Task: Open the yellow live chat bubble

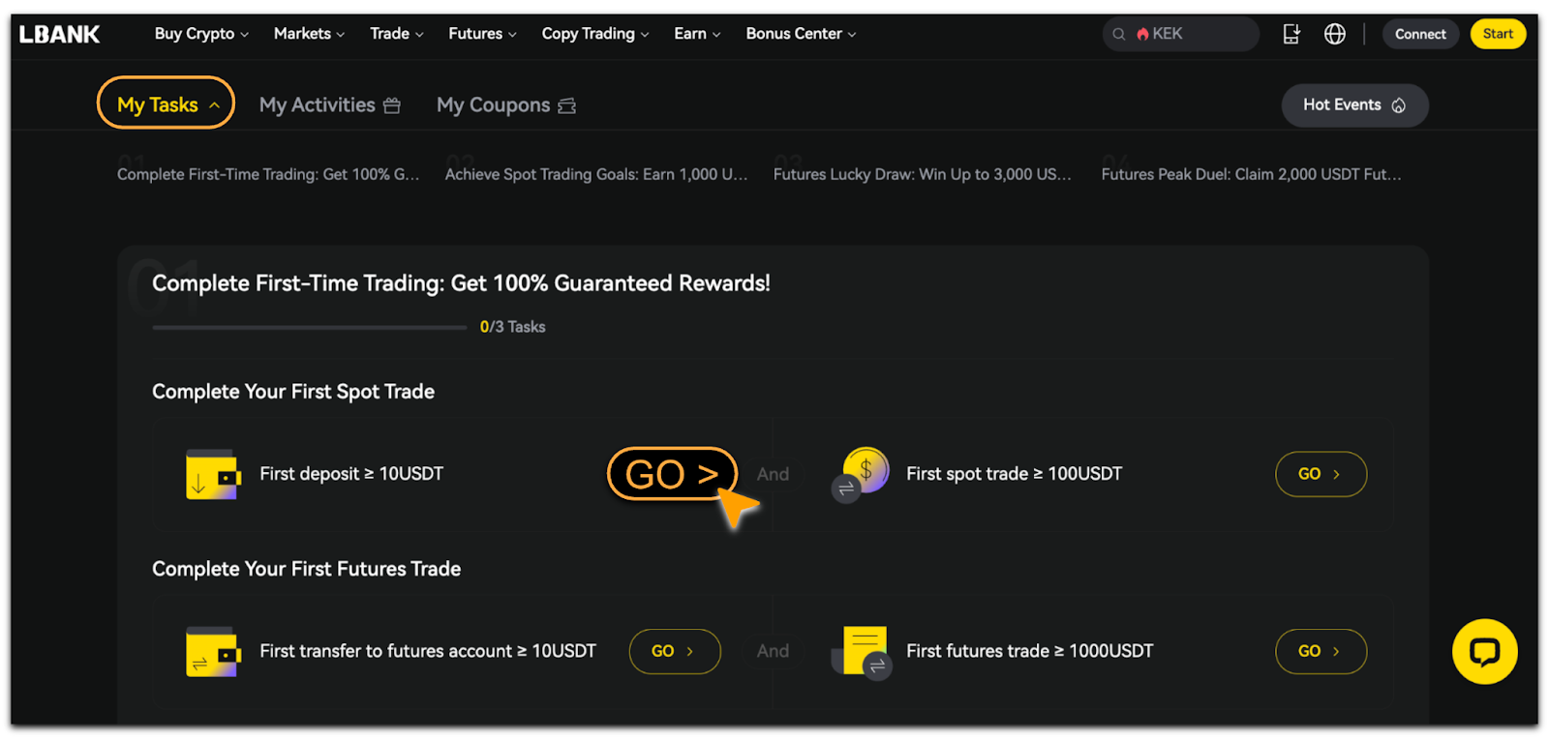Action: pos(1484,651)
